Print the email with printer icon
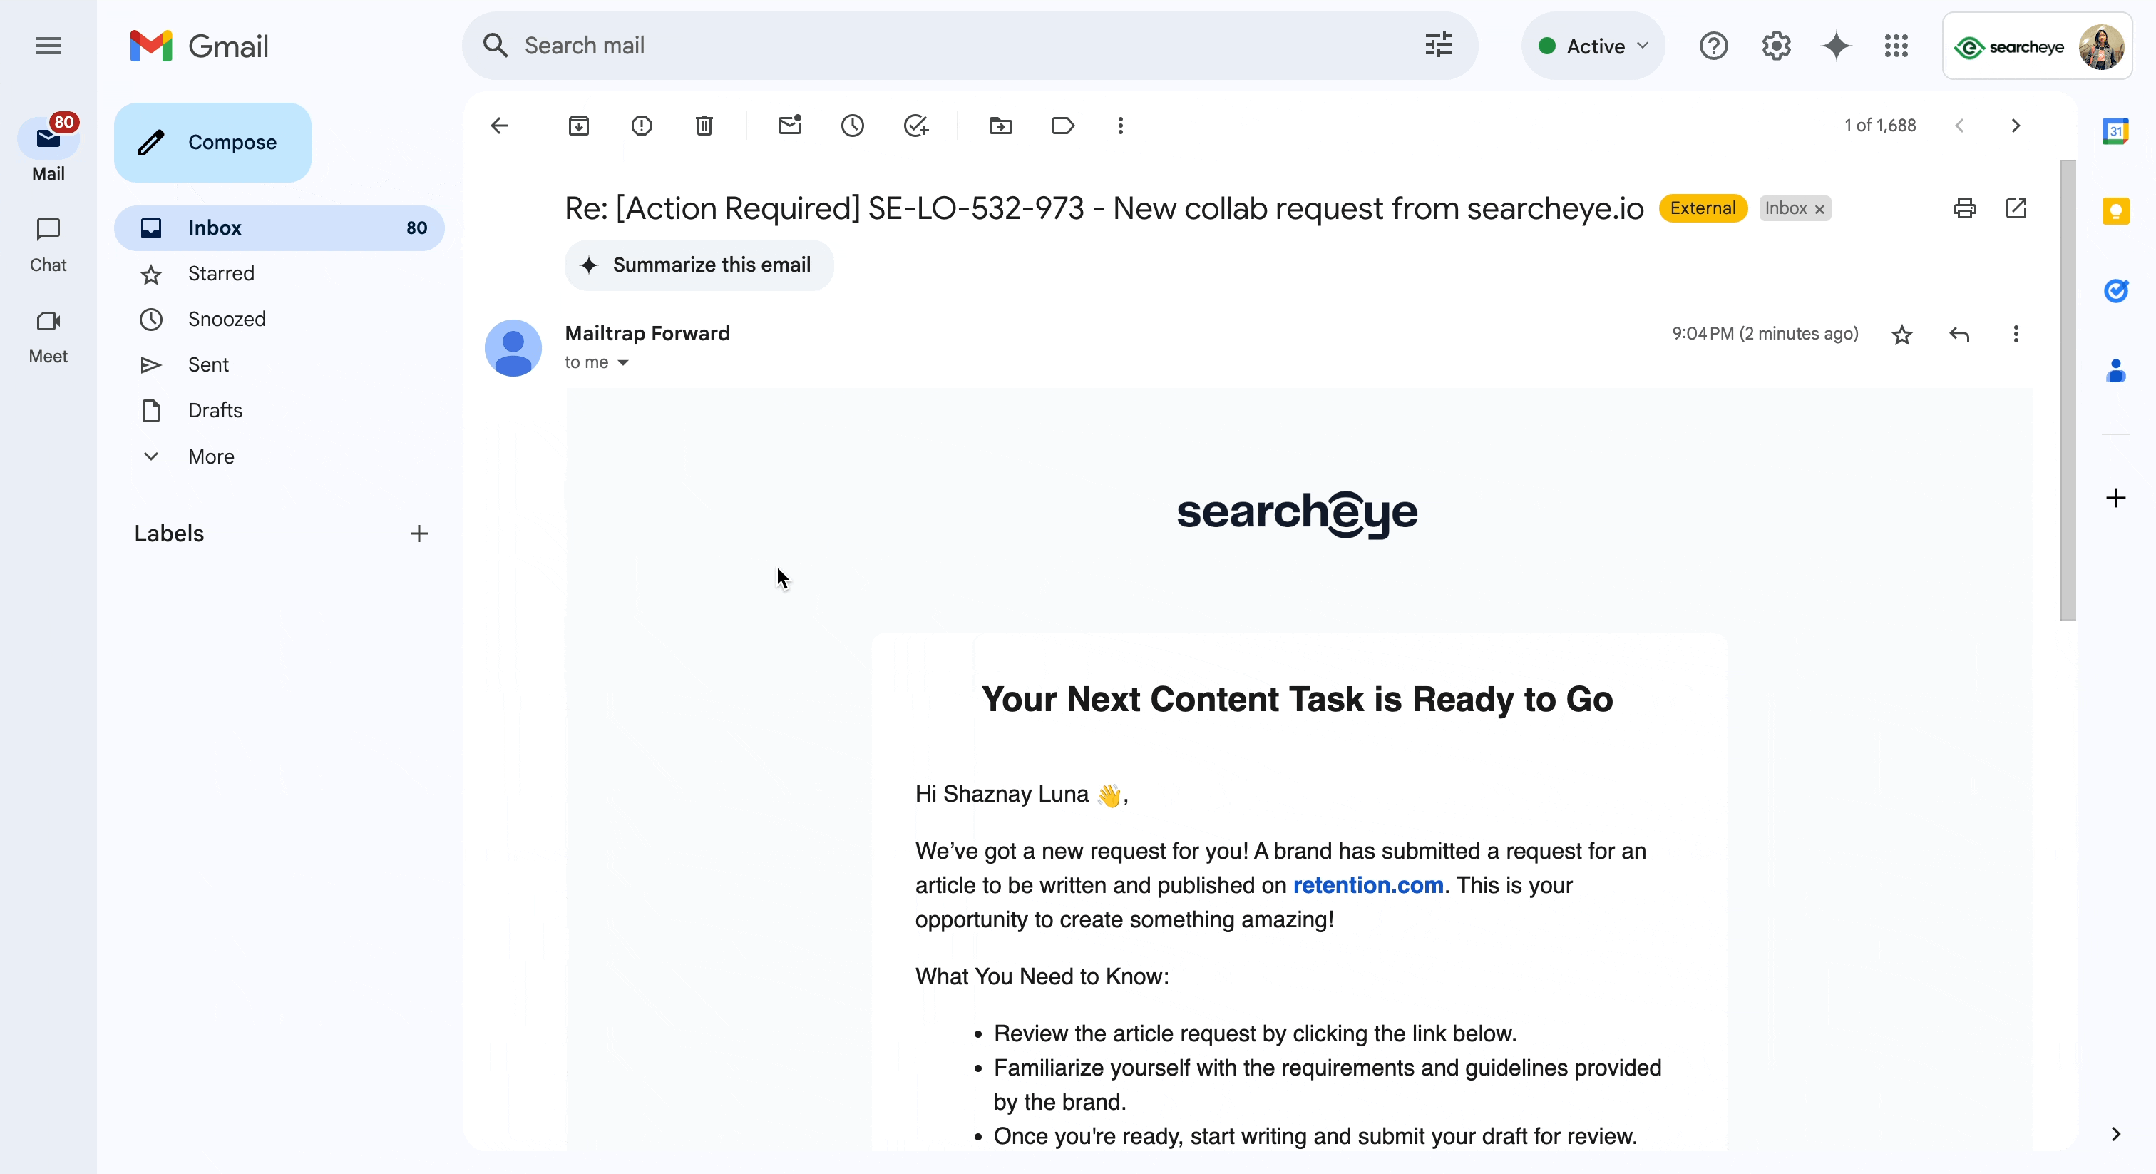Viewport: 2156px width, 1174px height. [1964, 208]
